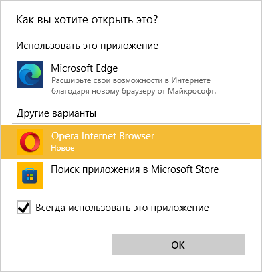The image size is (262, 272).
Task: Click Edge description line 'Расширьте свои возможности в Интернете'
Action: [131, 80]
